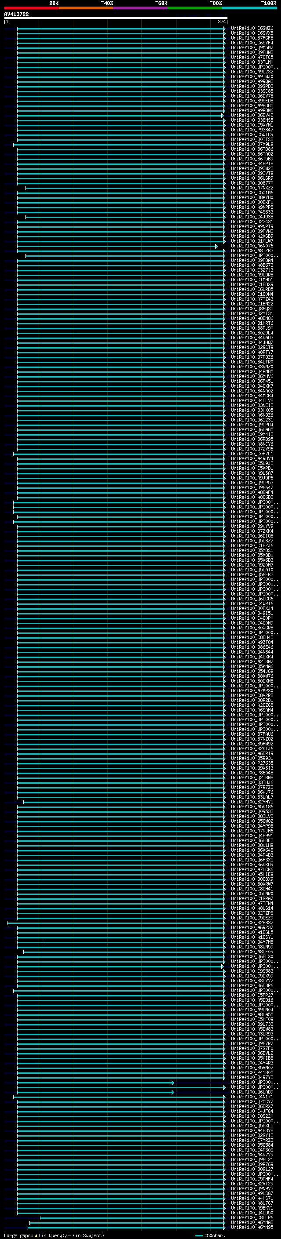The height and width of the screenshot is (1239, 281).
Task: Select the UniRef100_A1DGL5 label
Action: (x=252, y=932)
